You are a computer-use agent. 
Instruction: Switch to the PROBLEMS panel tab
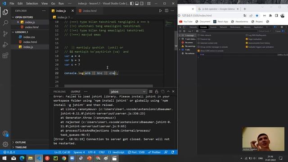pyautogui.click(x=59, y=91)
